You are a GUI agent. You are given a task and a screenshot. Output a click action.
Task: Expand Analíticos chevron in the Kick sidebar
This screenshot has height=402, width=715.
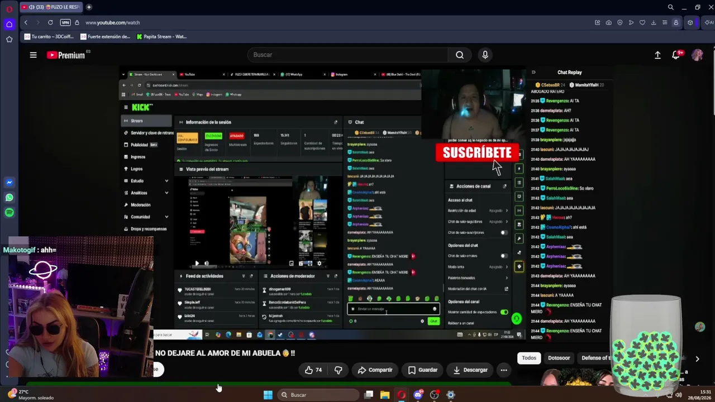166,193
